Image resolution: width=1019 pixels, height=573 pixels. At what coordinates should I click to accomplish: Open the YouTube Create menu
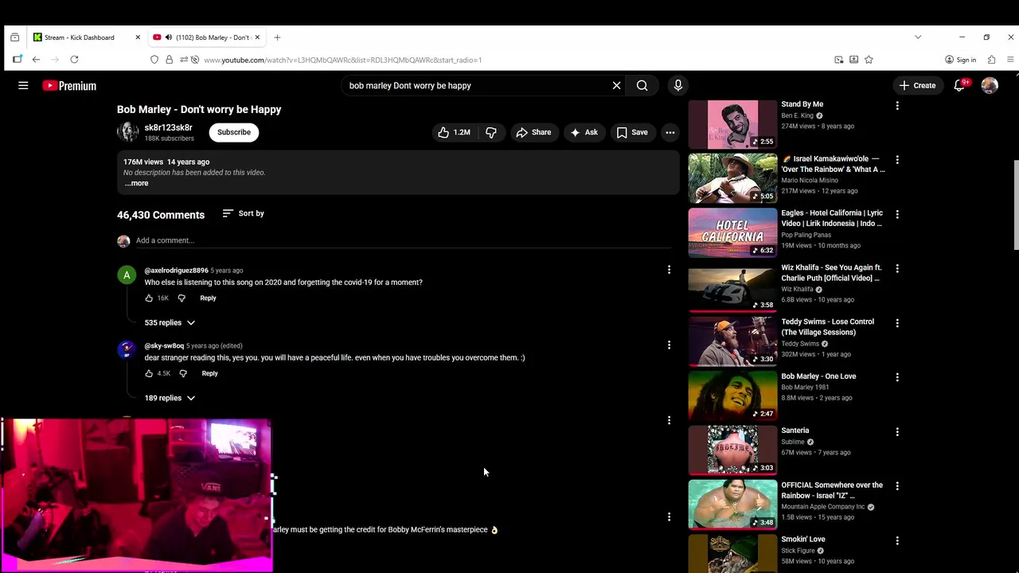coord(918,85)
